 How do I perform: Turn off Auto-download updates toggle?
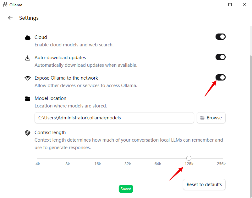tap(221, 57)
